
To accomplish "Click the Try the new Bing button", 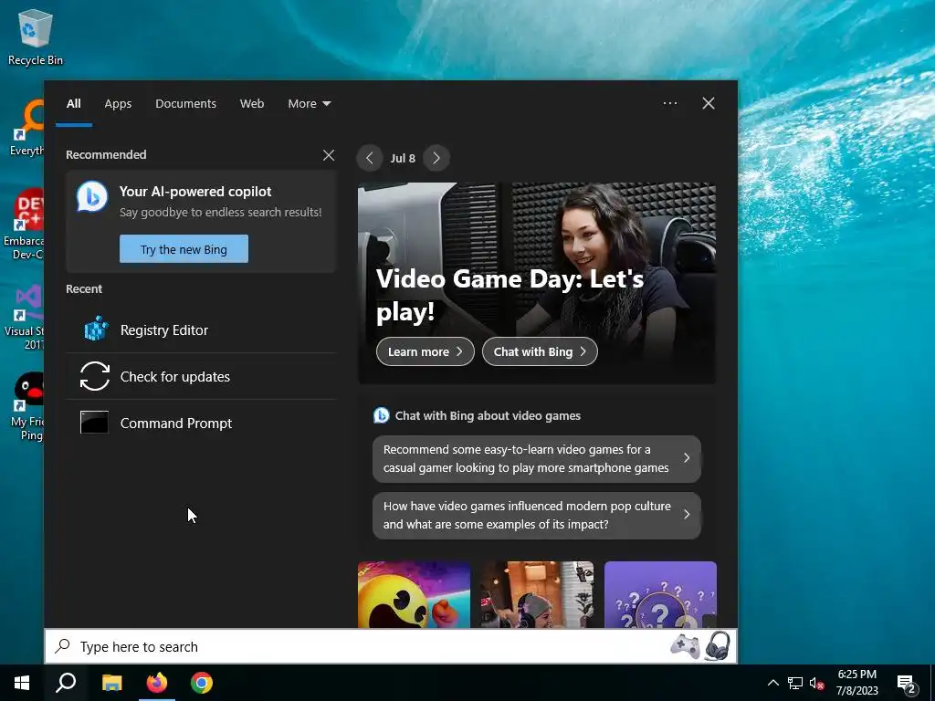I will 184,248.
